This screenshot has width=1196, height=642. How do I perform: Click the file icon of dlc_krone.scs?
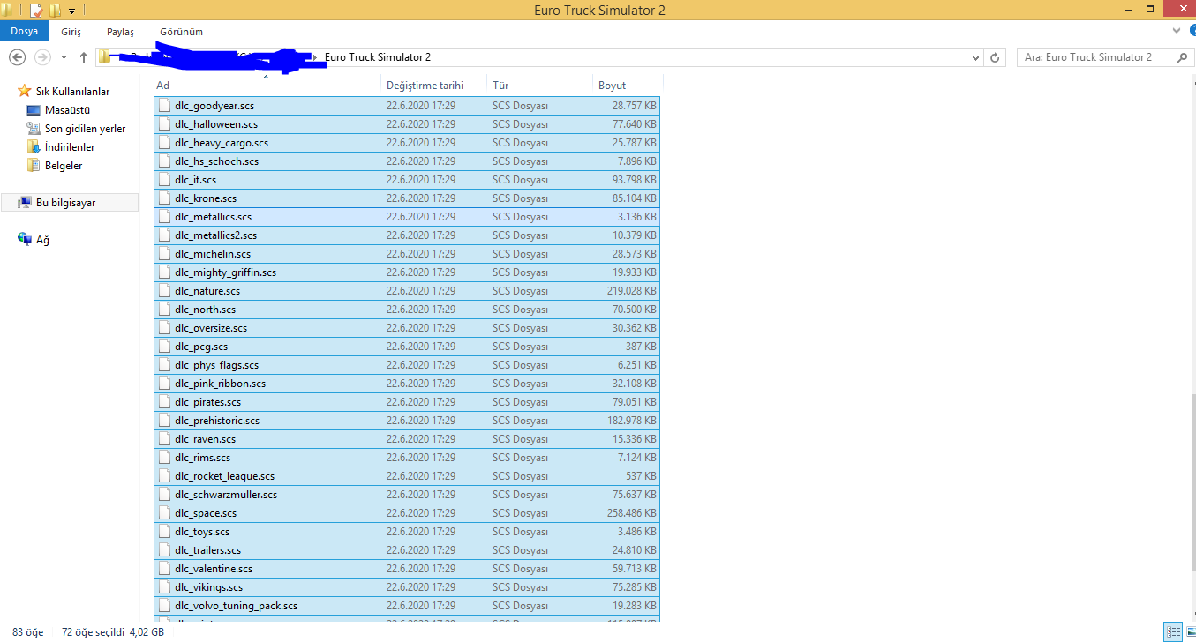pos(164,198)
